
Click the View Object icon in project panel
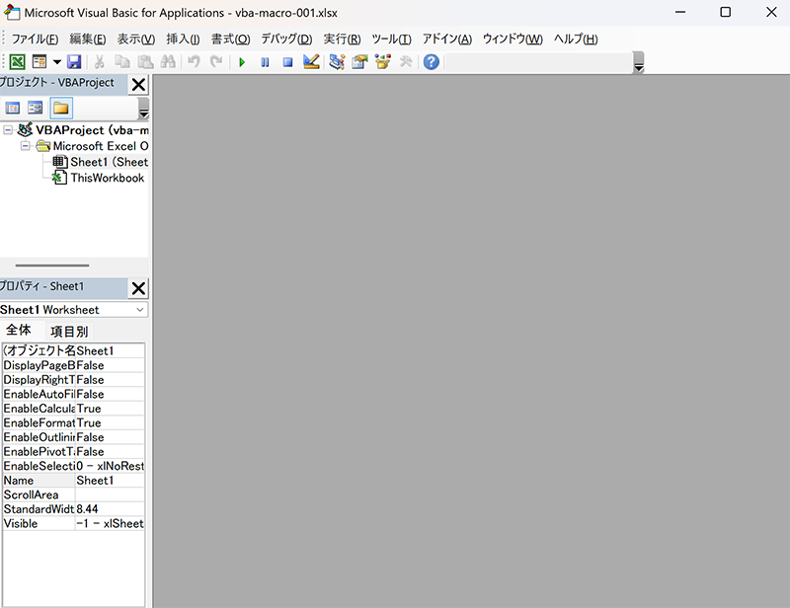point(36,108)
